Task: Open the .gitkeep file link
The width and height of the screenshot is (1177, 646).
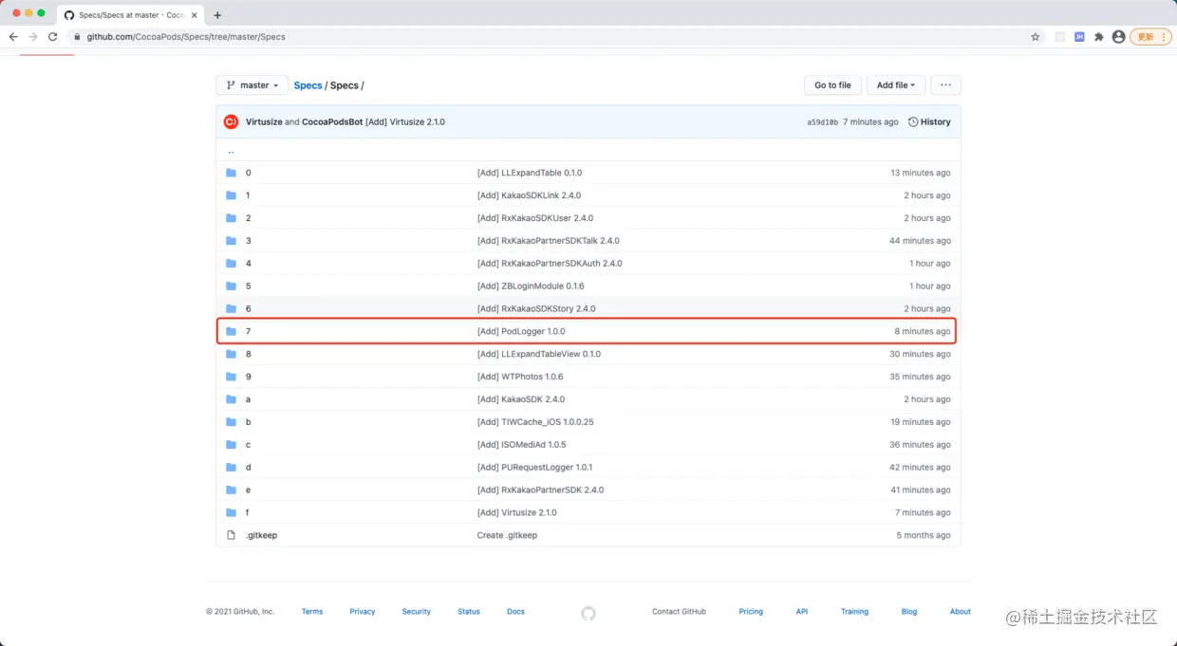Action: (x=261, y=535)
